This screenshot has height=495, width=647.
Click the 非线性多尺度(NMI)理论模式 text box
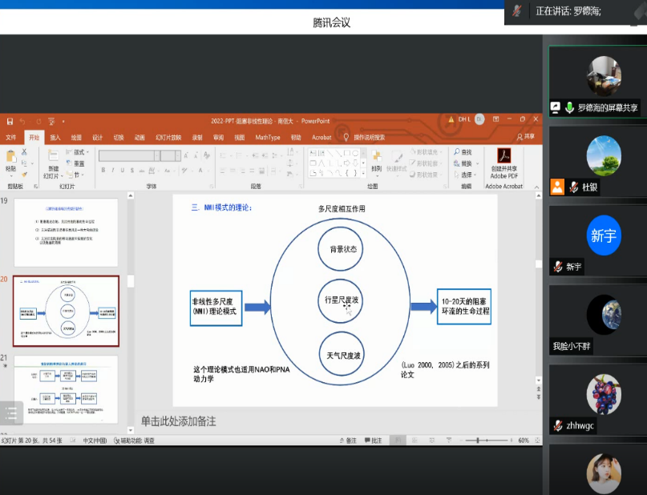pyautogui.click(x=216, y=308)
